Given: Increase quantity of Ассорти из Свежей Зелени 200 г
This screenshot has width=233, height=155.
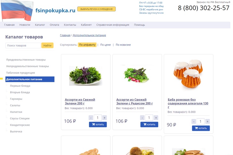Looking at the screenshot, I should pyautogui.click(x=104, y=118).
